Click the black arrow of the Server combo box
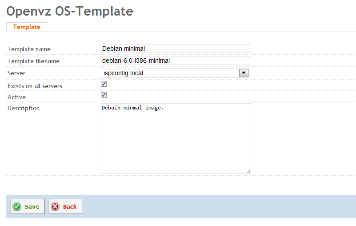 click(x=244, y=73)
